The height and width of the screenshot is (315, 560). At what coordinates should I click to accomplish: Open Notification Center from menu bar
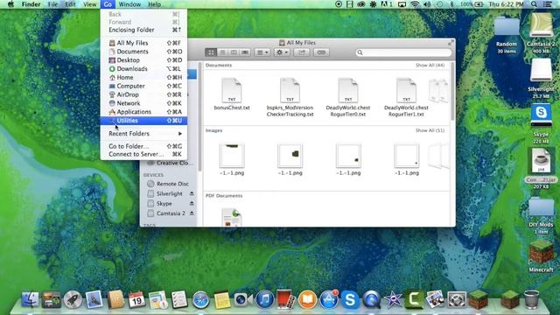click(547, 4)
